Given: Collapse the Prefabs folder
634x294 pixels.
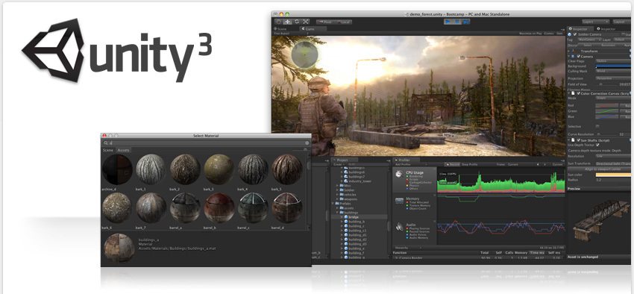Looking at the screenshot, I should [333, 204].
